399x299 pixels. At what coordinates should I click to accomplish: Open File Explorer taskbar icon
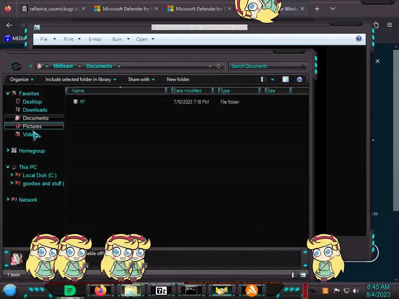pos(131,290)
